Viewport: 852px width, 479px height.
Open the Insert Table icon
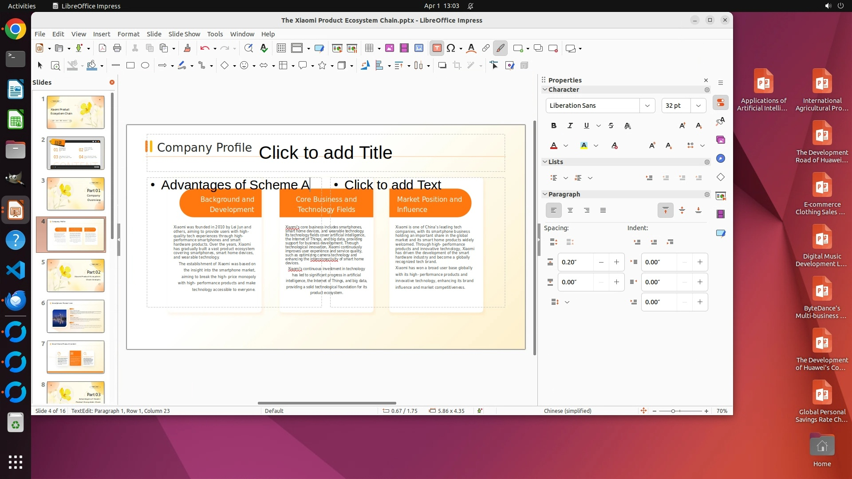369,48
